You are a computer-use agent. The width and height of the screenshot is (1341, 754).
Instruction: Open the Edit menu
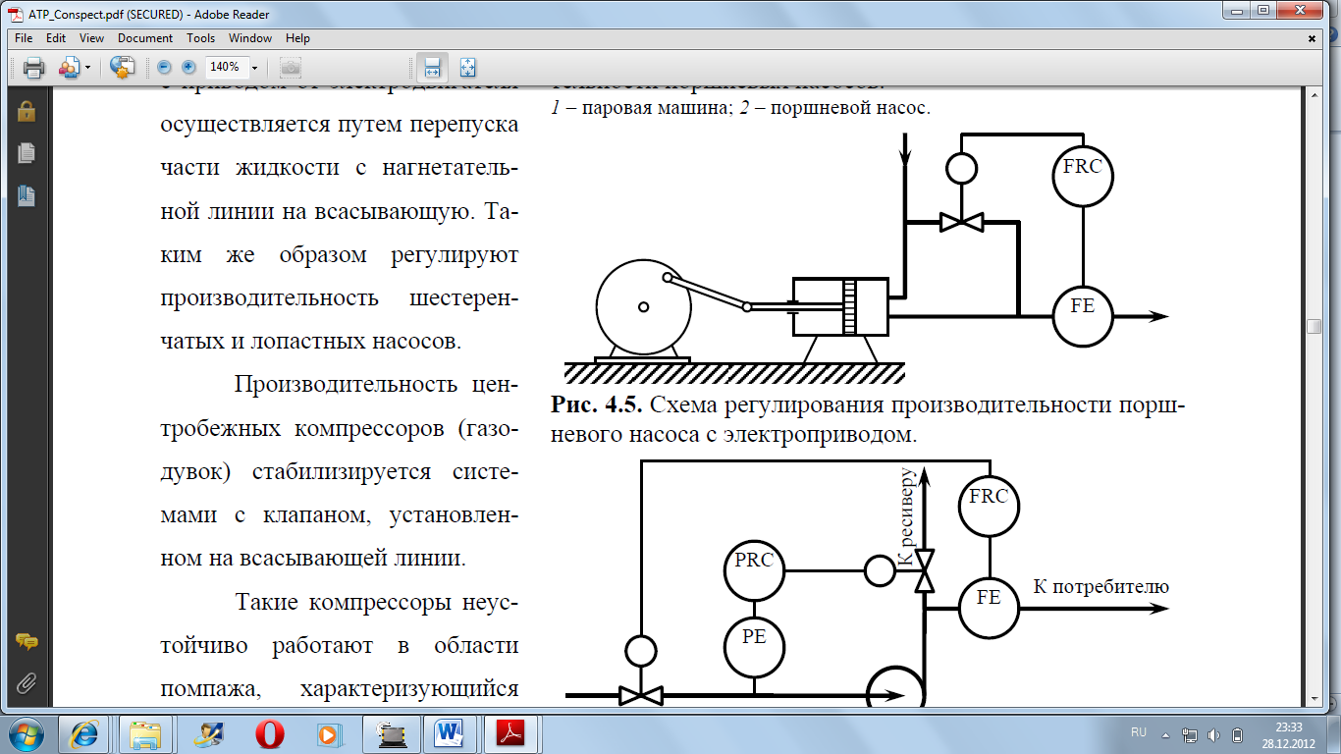(56, 38)
